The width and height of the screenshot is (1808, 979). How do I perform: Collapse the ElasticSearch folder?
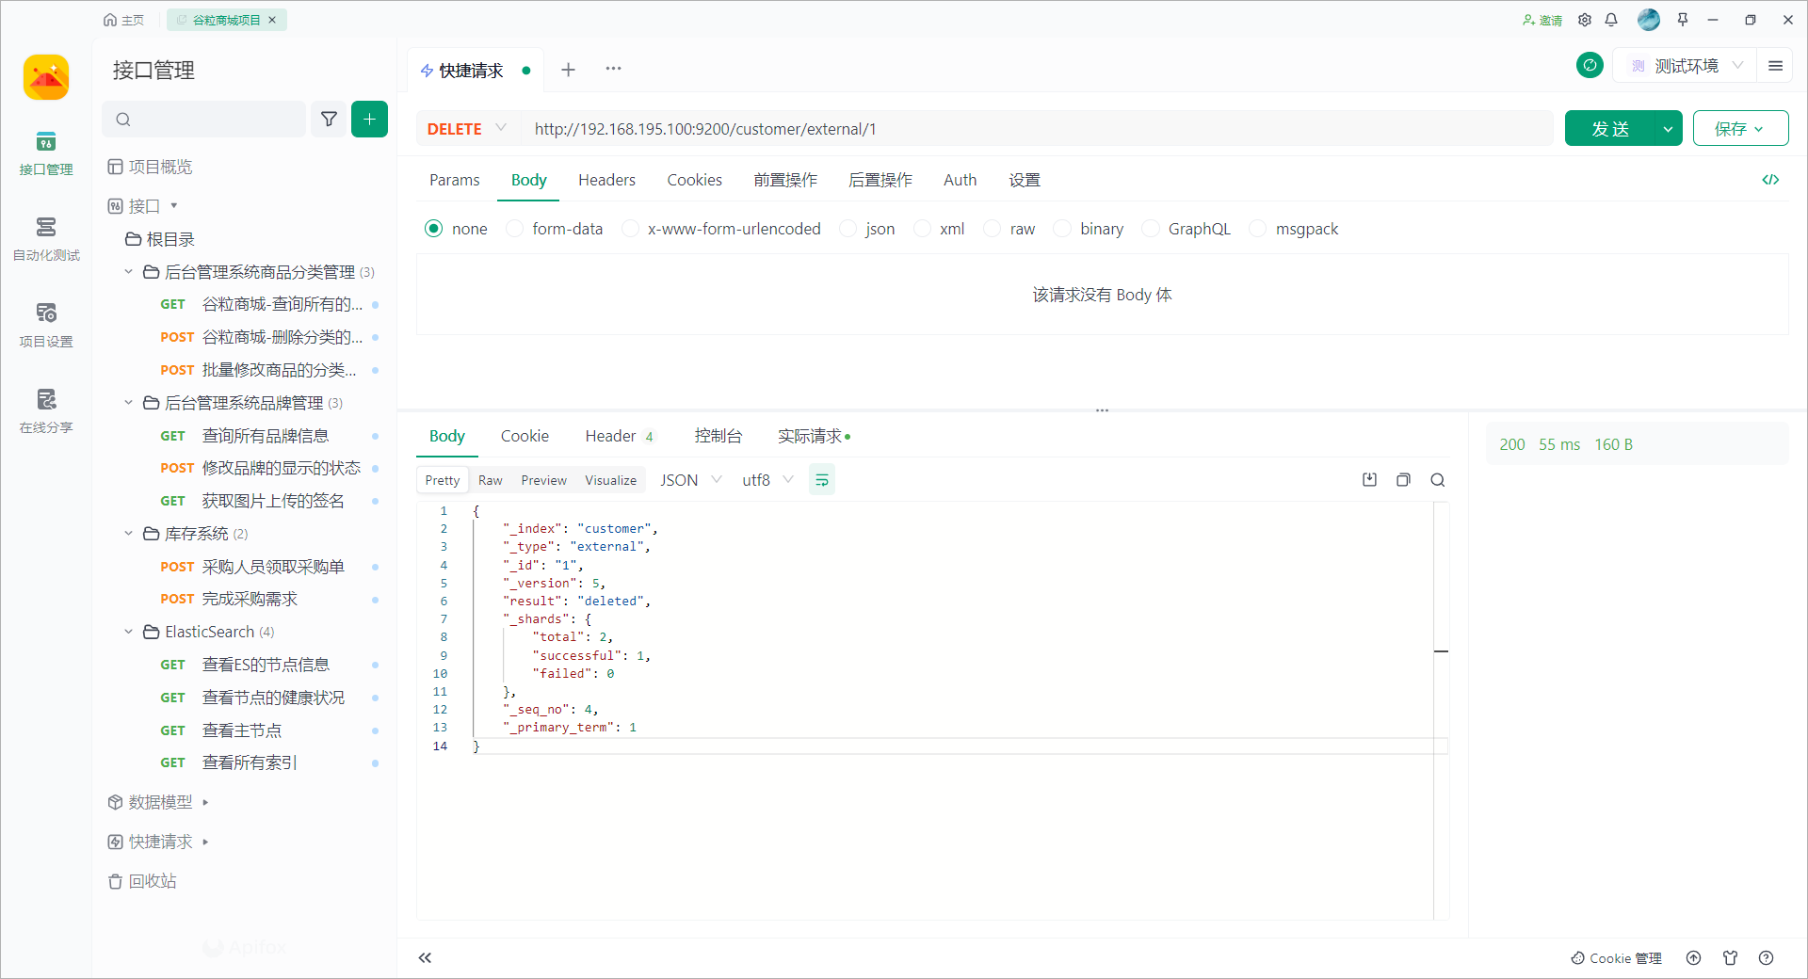pyautogui.click(x=129, y=632)
